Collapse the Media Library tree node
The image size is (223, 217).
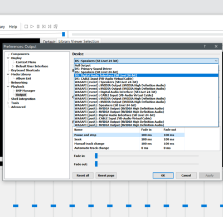click(x=8, y=74)
